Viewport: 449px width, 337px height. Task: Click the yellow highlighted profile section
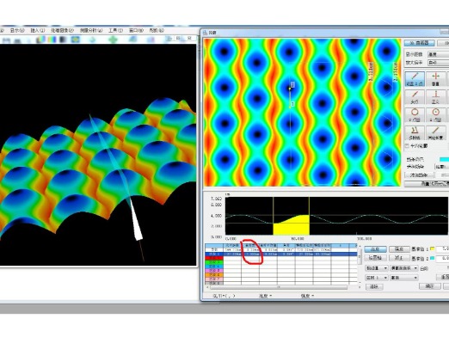pyautogui.click(x=291, y=225)
